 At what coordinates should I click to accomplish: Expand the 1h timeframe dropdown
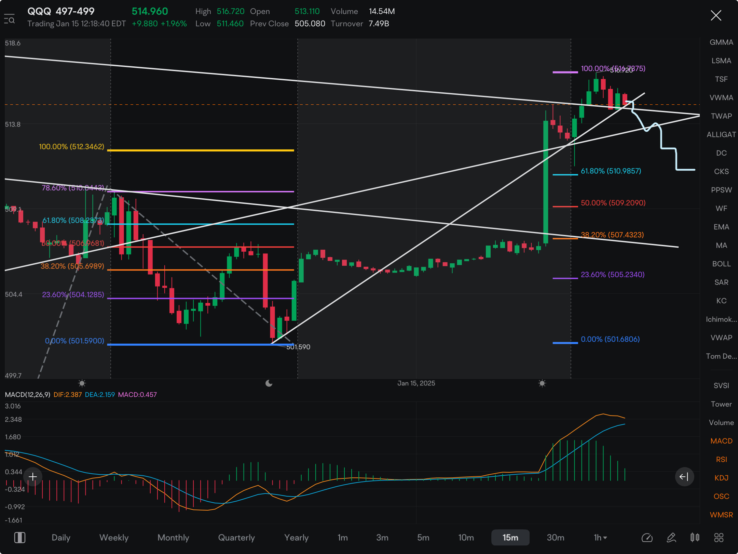coord(600,538)
